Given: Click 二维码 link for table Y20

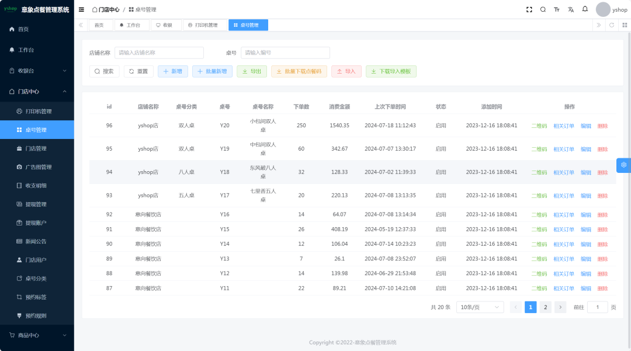Looking at the screenshot, I should (x=539, y=126).
